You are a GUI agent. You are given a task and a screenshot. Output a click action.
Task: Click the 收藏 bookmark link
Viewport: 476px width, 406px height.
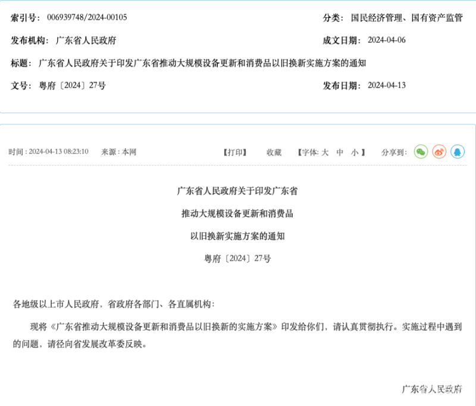[274, 152]
